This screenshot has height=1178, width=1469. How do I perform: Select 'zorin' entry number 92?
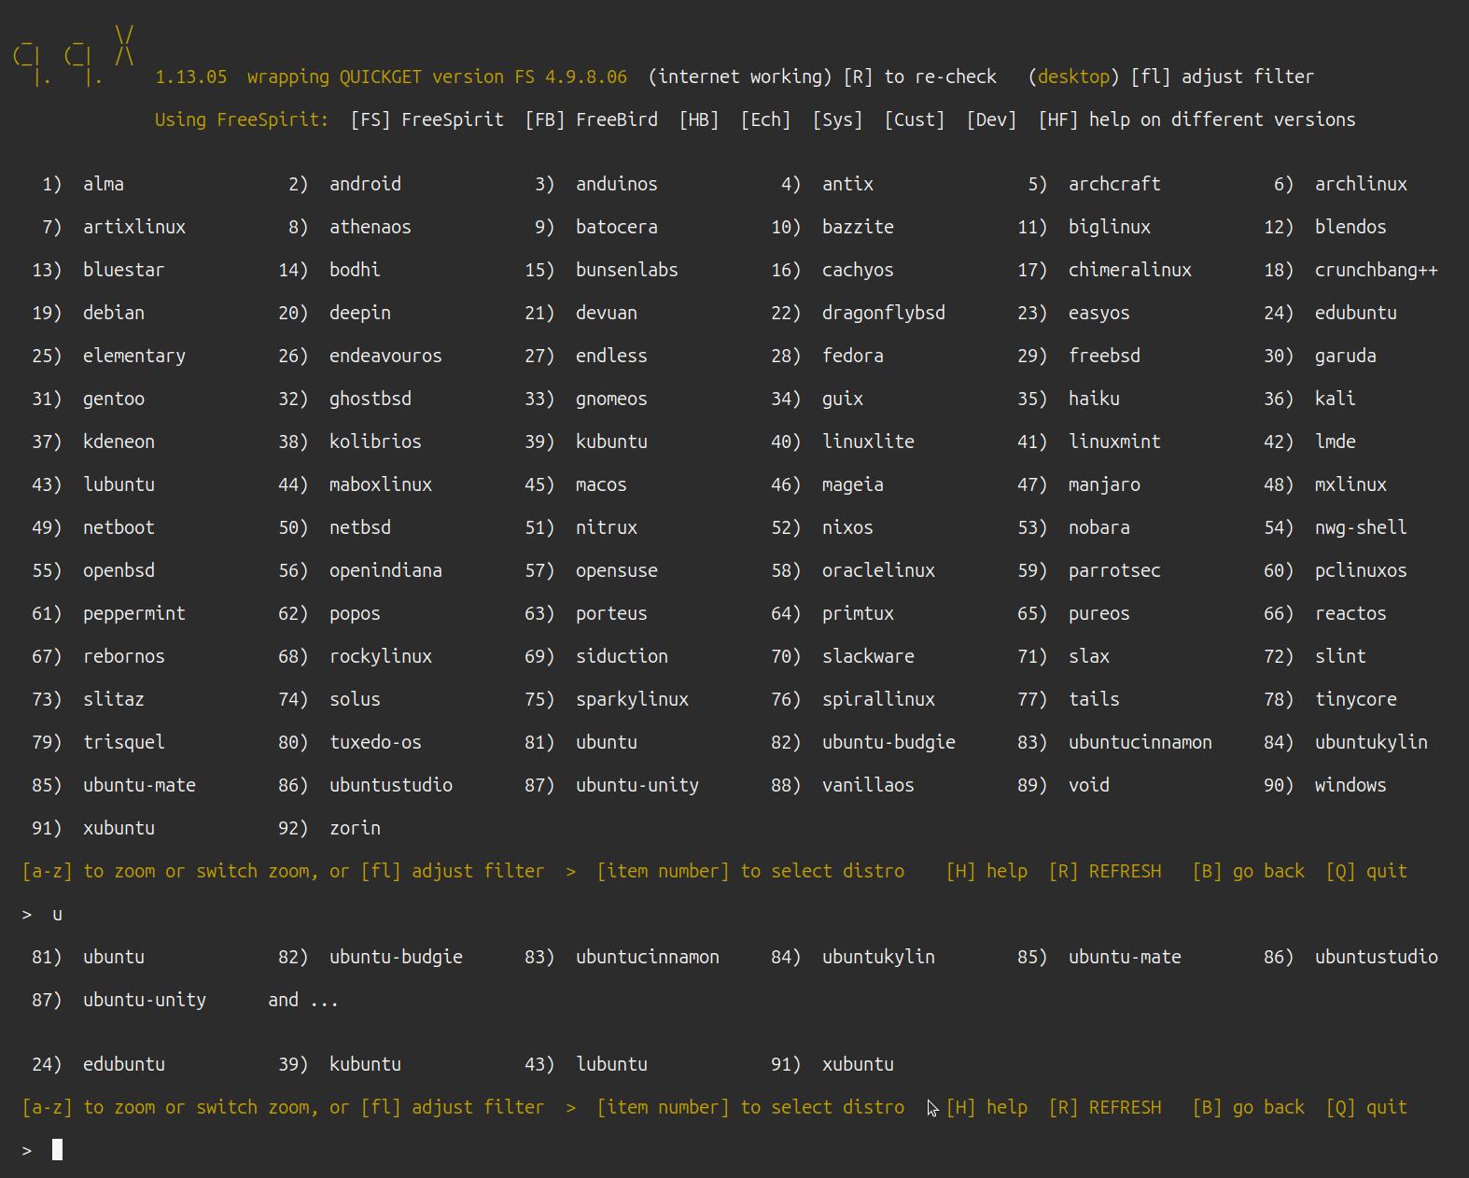[355, 828]
